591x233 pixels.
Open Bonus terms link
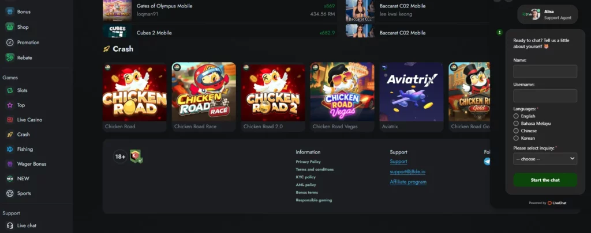[307, 192]
